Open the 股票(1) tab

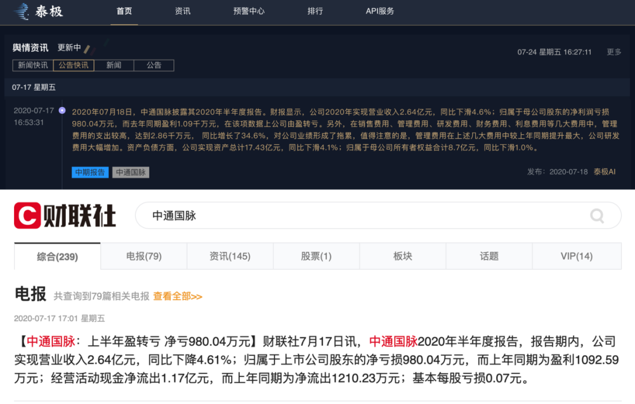[316, 257]
